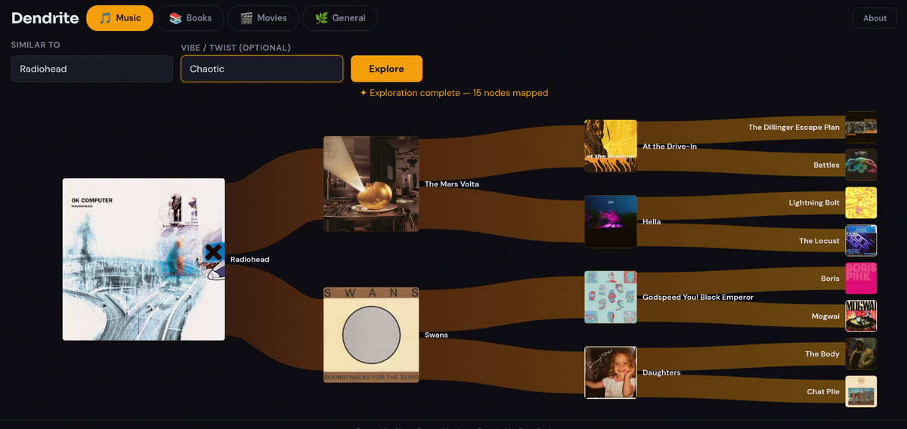907x429 pixels.
Task: Click the Vibe / Twist text field
Action: tap(262, 69)
